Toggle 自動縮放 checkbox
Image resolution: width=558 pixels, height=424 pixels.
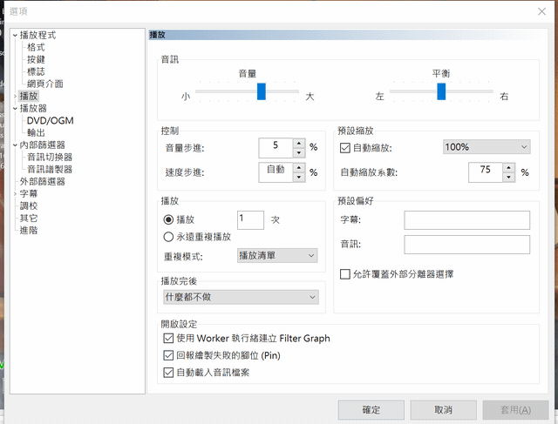[344, 148]
